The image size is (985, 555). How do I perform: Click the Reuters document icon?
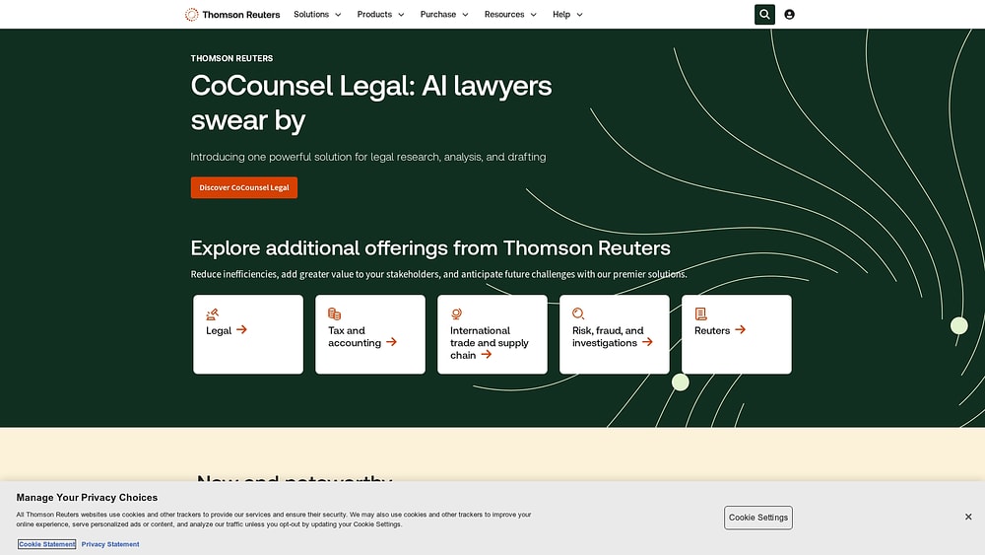coord(700,313)
